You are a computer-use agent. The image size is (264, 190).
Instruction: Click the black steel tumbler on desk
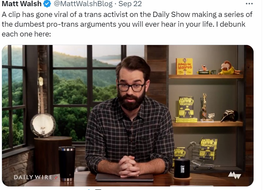coord(67,164)
